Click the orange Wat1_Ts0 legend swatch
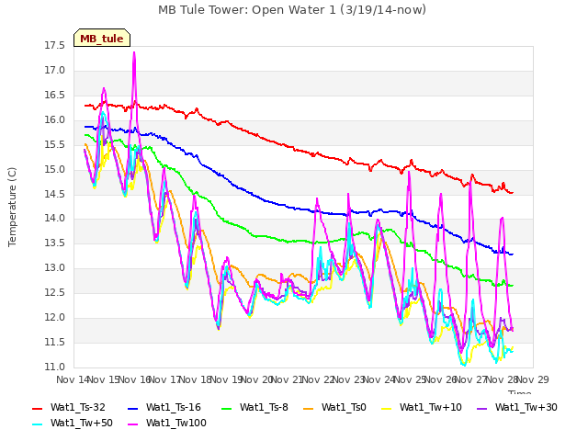 click(x=309, y=408)
